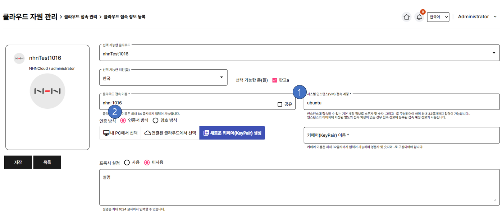Switch to 연결된 클라우드에서 선택 tab

coord(170,133)
